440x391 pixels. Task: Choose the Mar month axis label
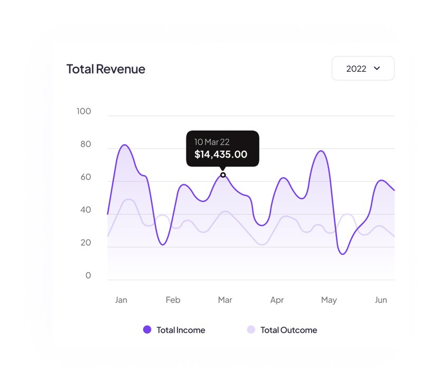pyautogui.click(x=225, y=300)
